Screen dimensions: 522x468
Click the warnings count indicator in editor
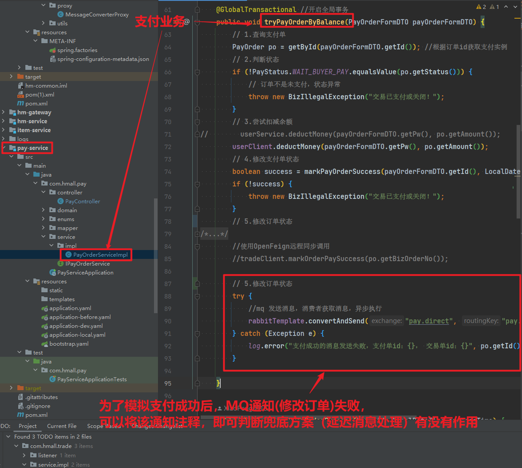click(482, 7)
